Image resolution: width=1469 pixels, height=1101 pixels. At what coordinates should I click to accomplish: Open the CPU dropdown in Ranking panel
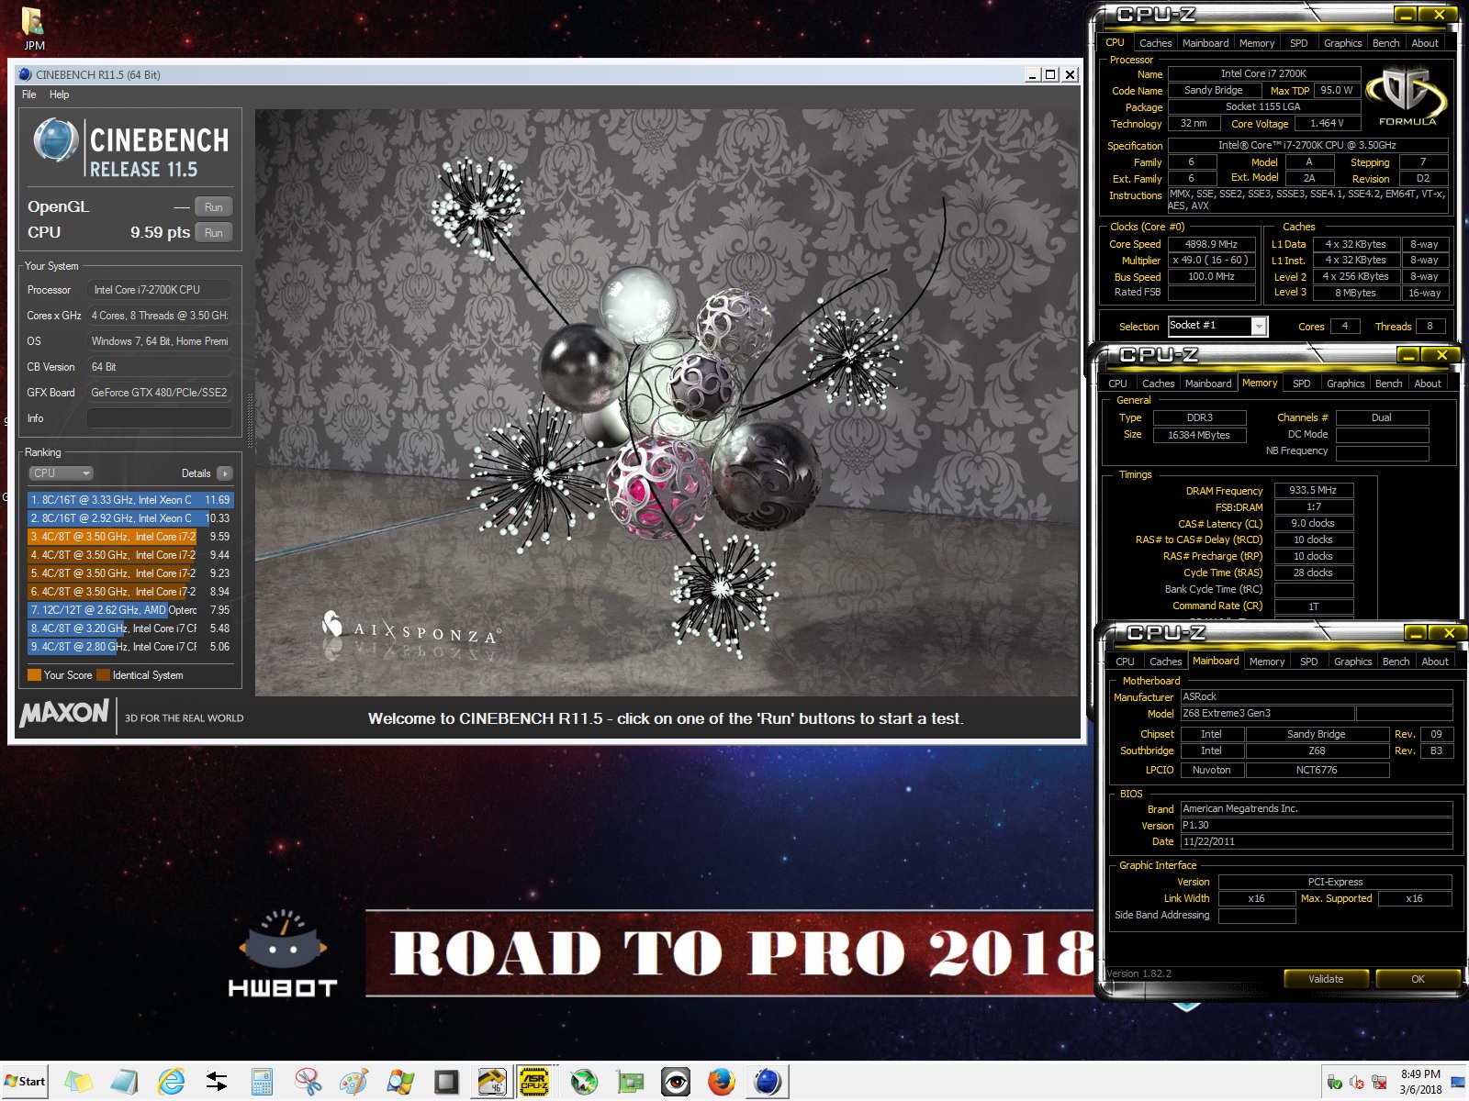click(x=61, y=473)
